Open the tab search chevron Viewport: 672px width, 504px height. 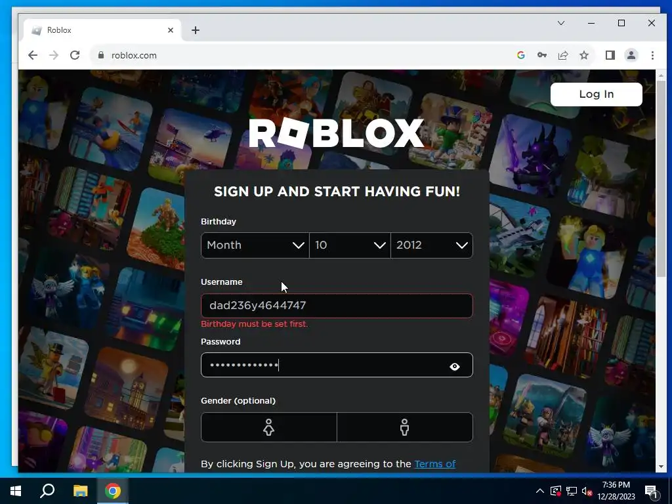(x=561, y=23)
